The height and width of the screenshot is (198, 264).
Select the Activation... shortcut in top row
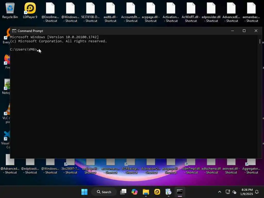(171, 12)
